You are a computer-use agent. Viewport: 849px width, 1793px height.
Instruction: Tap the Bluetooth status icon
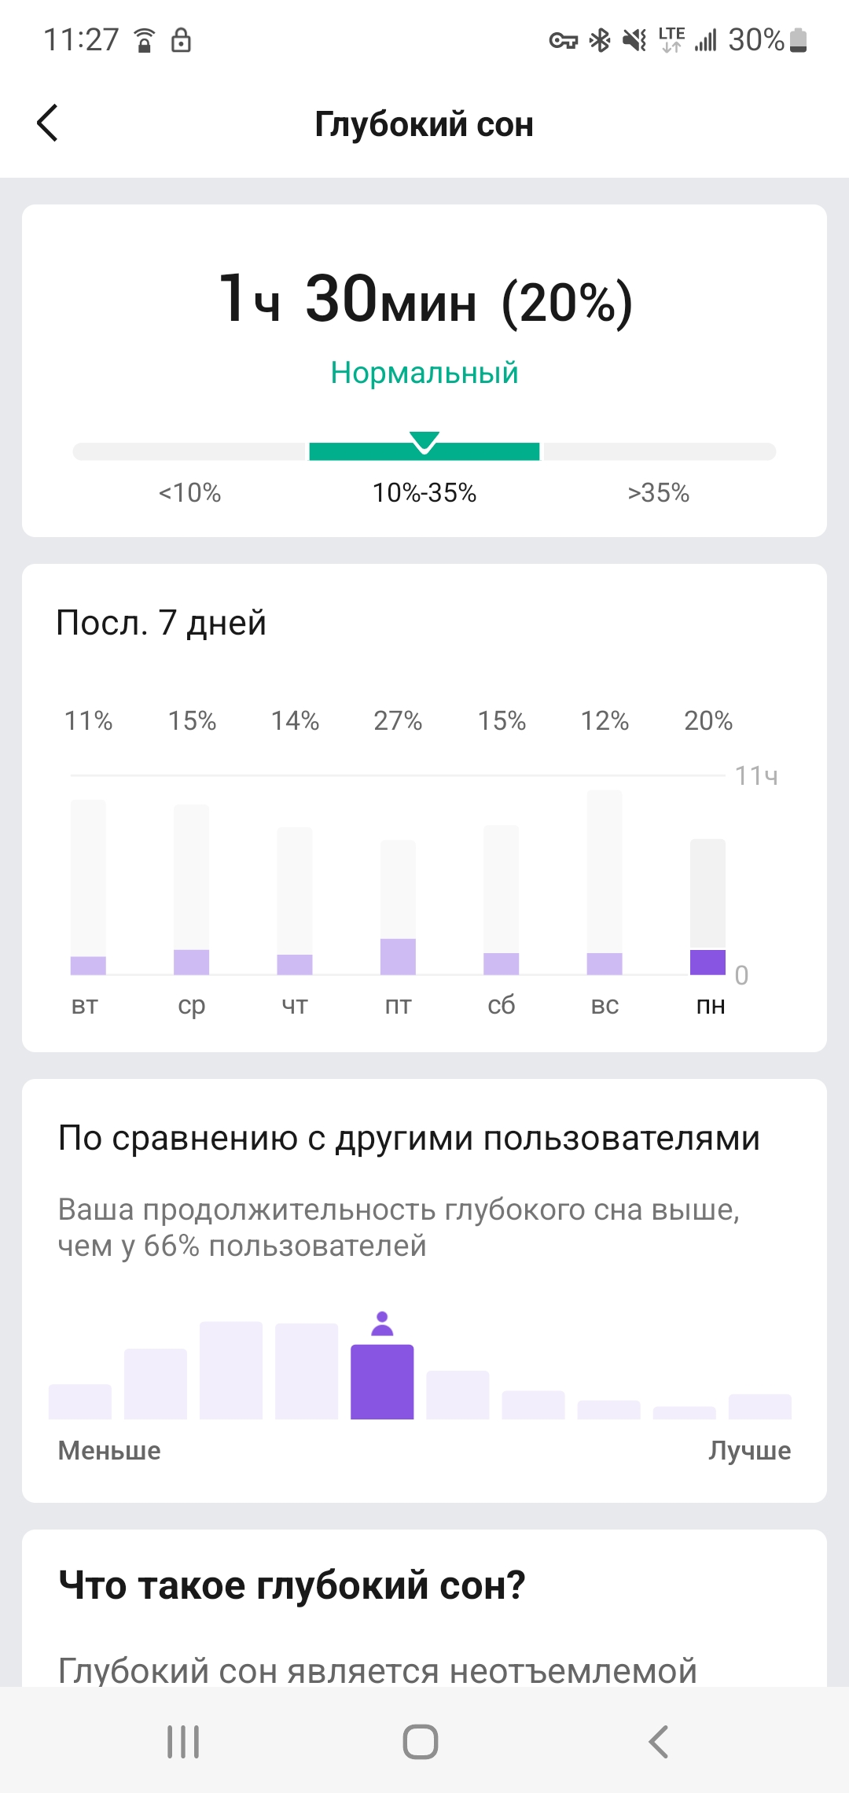600,39
